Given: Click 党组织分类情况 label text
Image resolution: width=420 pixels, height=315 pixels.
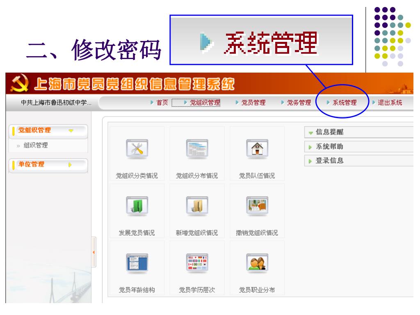Looking at the screenshot, I should pyautogui.click(x=137, y=176).
